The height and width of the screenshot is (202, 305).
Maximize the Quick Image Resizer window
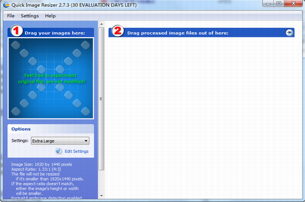279,4
